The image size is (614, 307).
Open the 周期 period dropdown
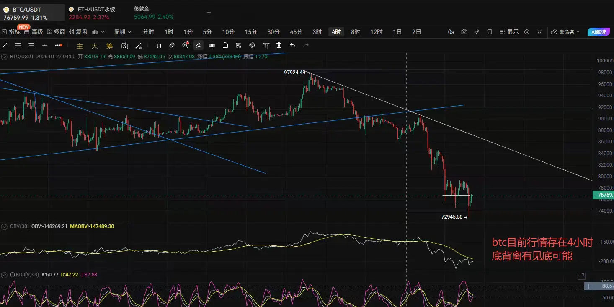point(123,32)
